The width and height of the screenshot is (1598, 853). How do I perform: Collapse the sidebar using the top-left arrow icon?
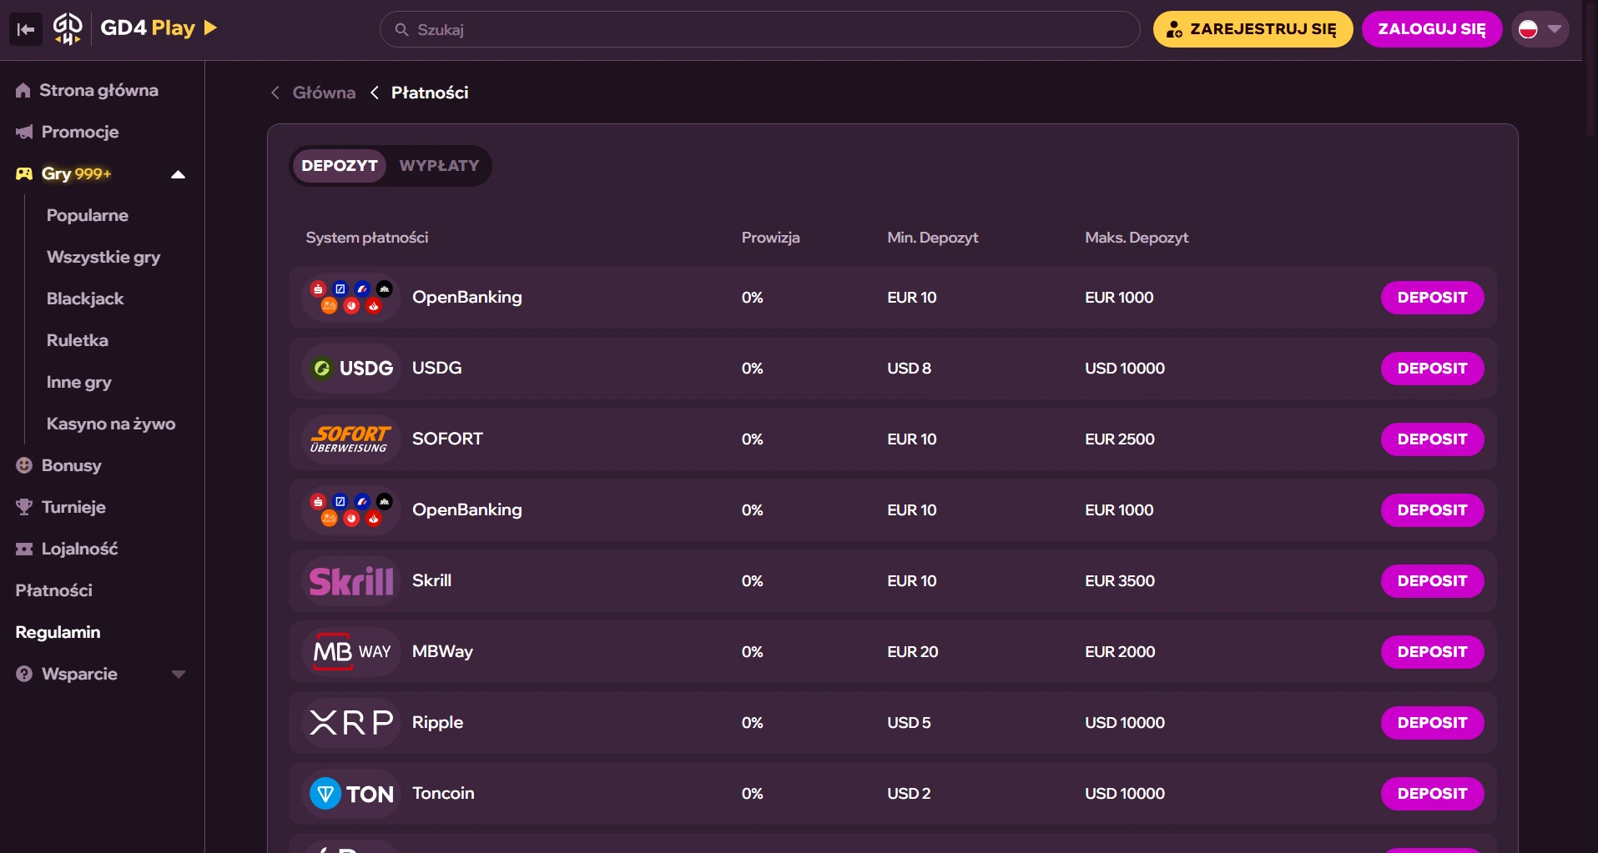[x=26, y=30]
